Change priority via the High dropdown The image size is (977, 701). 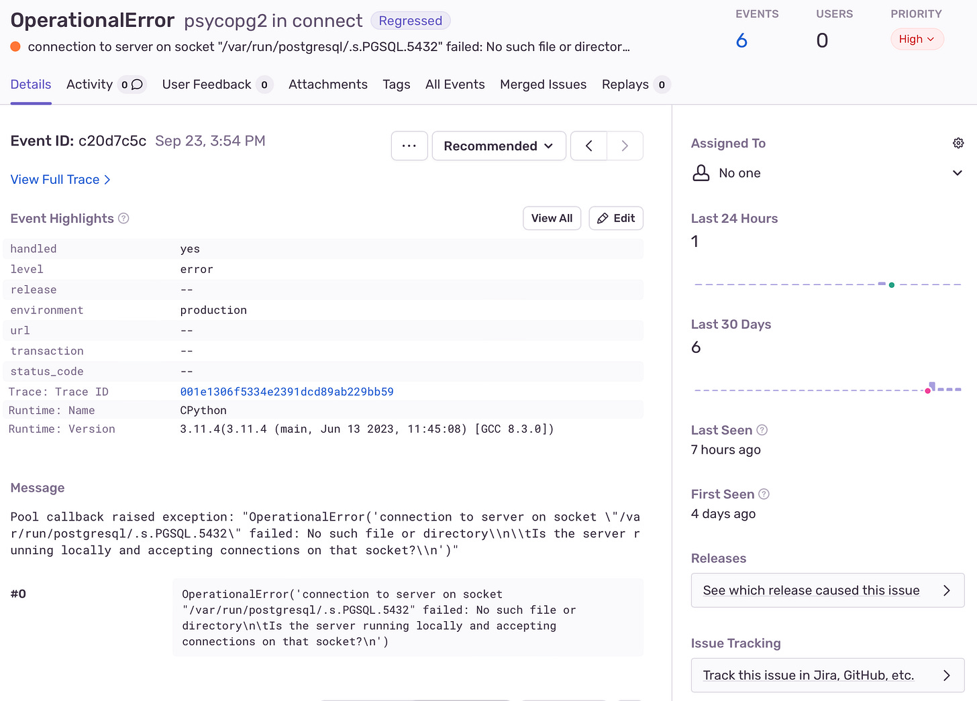point(917,39)
